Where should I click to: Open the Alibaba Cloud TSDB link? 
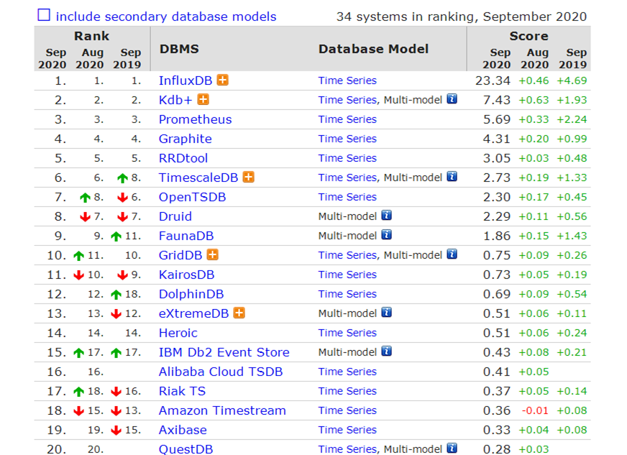tap(221, 372)
